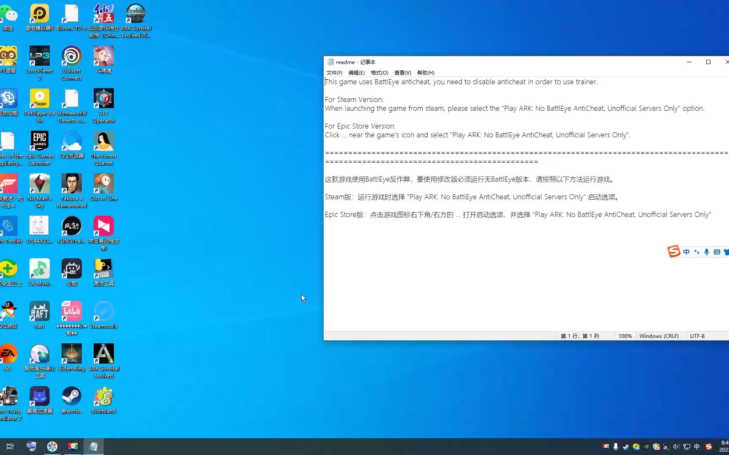Select the Steam 新works desktop icon
The image size is (729, 455).
[71, 400]
